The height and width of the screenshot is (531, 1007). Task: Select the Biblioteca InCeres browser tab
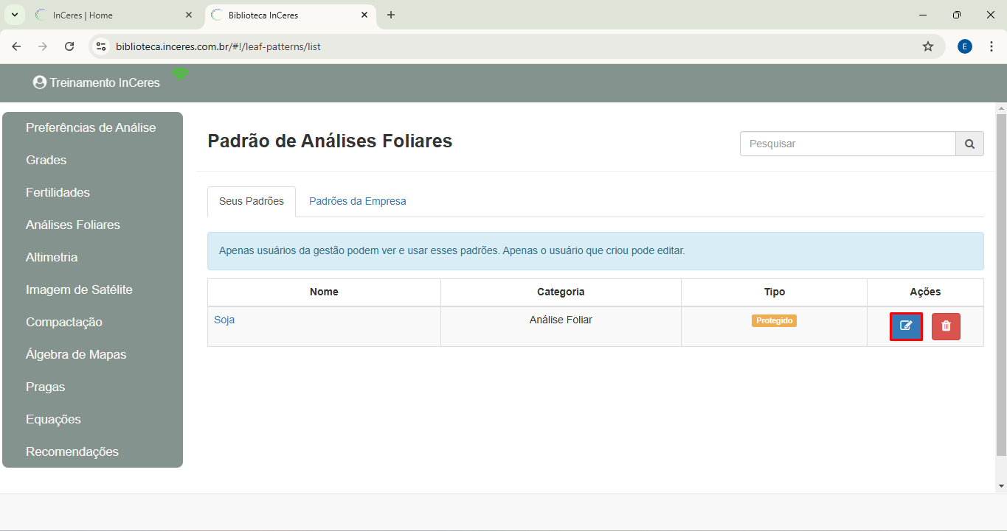pos(290,15)
